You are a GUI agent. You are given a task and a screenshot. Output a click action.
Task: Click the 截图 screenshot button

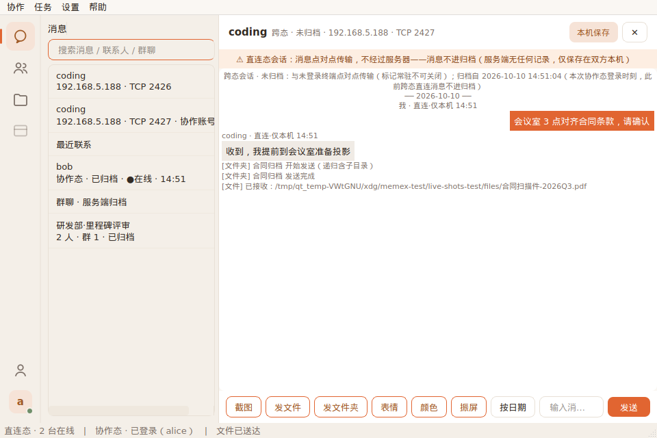pos(244,407)
